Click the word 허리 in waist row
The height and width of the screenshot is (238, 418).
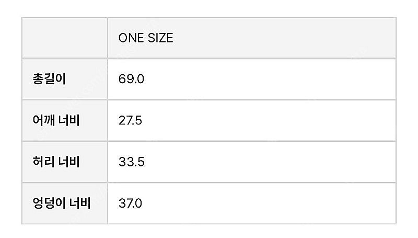pyautogui.click(x=43, y=162)
